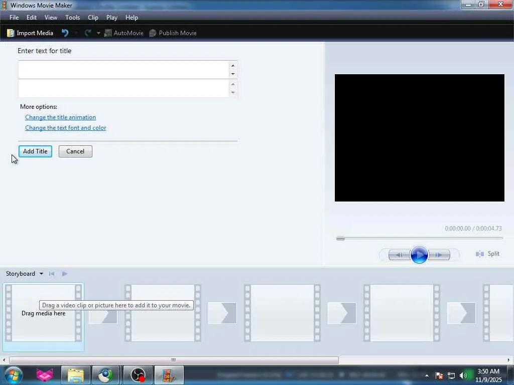Click the Import Media toolbar button
The width and height of the screenshot is (514, 385).
tap(30, 33)
